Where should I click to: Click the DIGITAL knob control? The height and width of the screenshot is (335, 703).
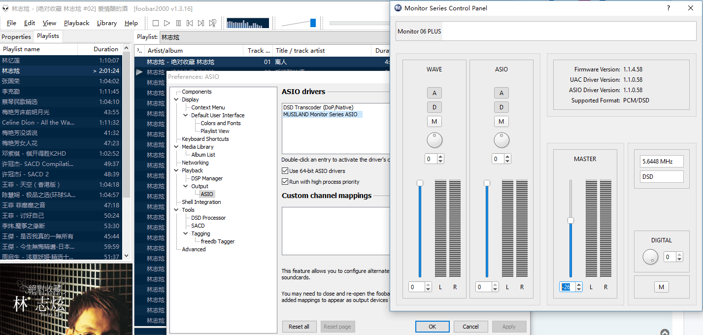(650, 257)
